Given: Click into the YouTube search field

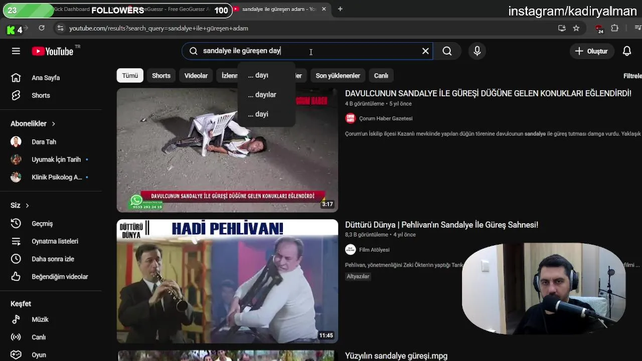Looking at the screenshot, I should point(306,51).
